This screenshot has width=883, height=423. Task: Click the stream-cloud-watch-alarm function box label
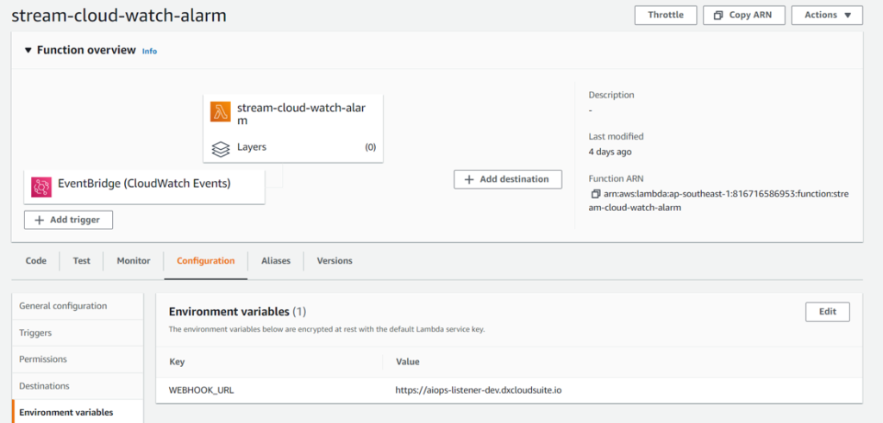303,115
